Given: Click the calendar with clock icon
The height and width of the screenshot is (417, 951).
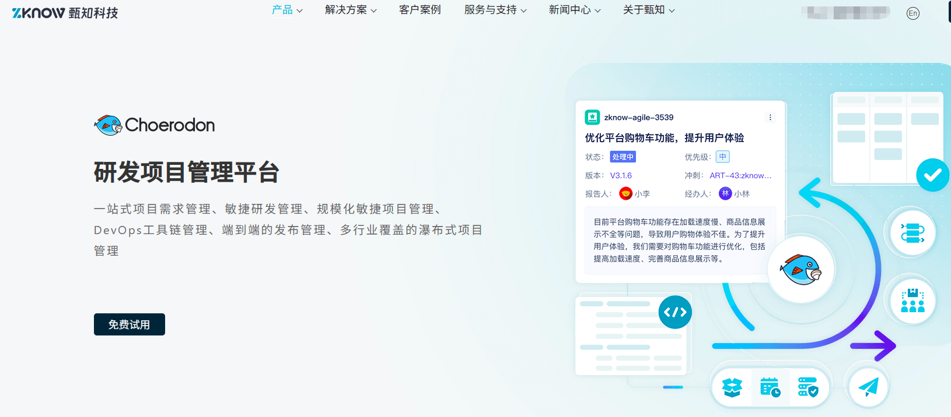Looking at the screenshot, I should pos(770,387).
